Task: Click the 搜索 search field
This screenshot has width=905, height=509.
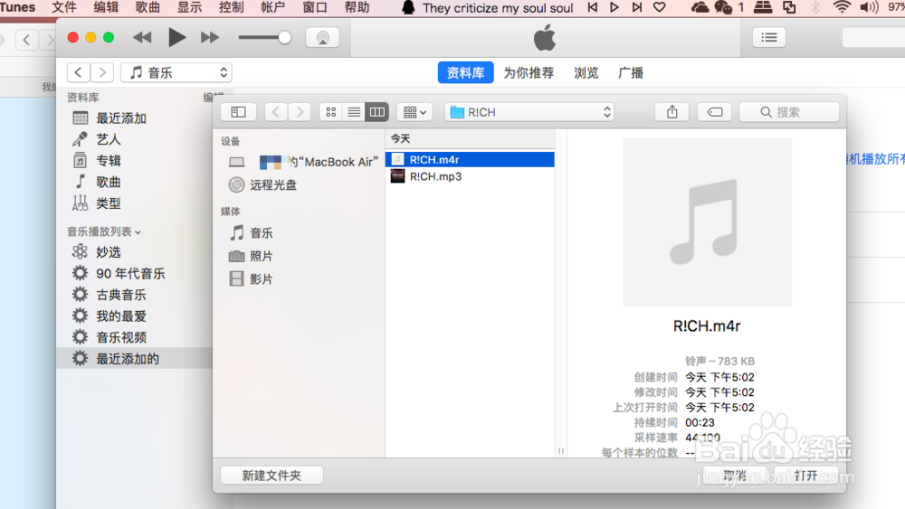Action: [x=789, y=112]
